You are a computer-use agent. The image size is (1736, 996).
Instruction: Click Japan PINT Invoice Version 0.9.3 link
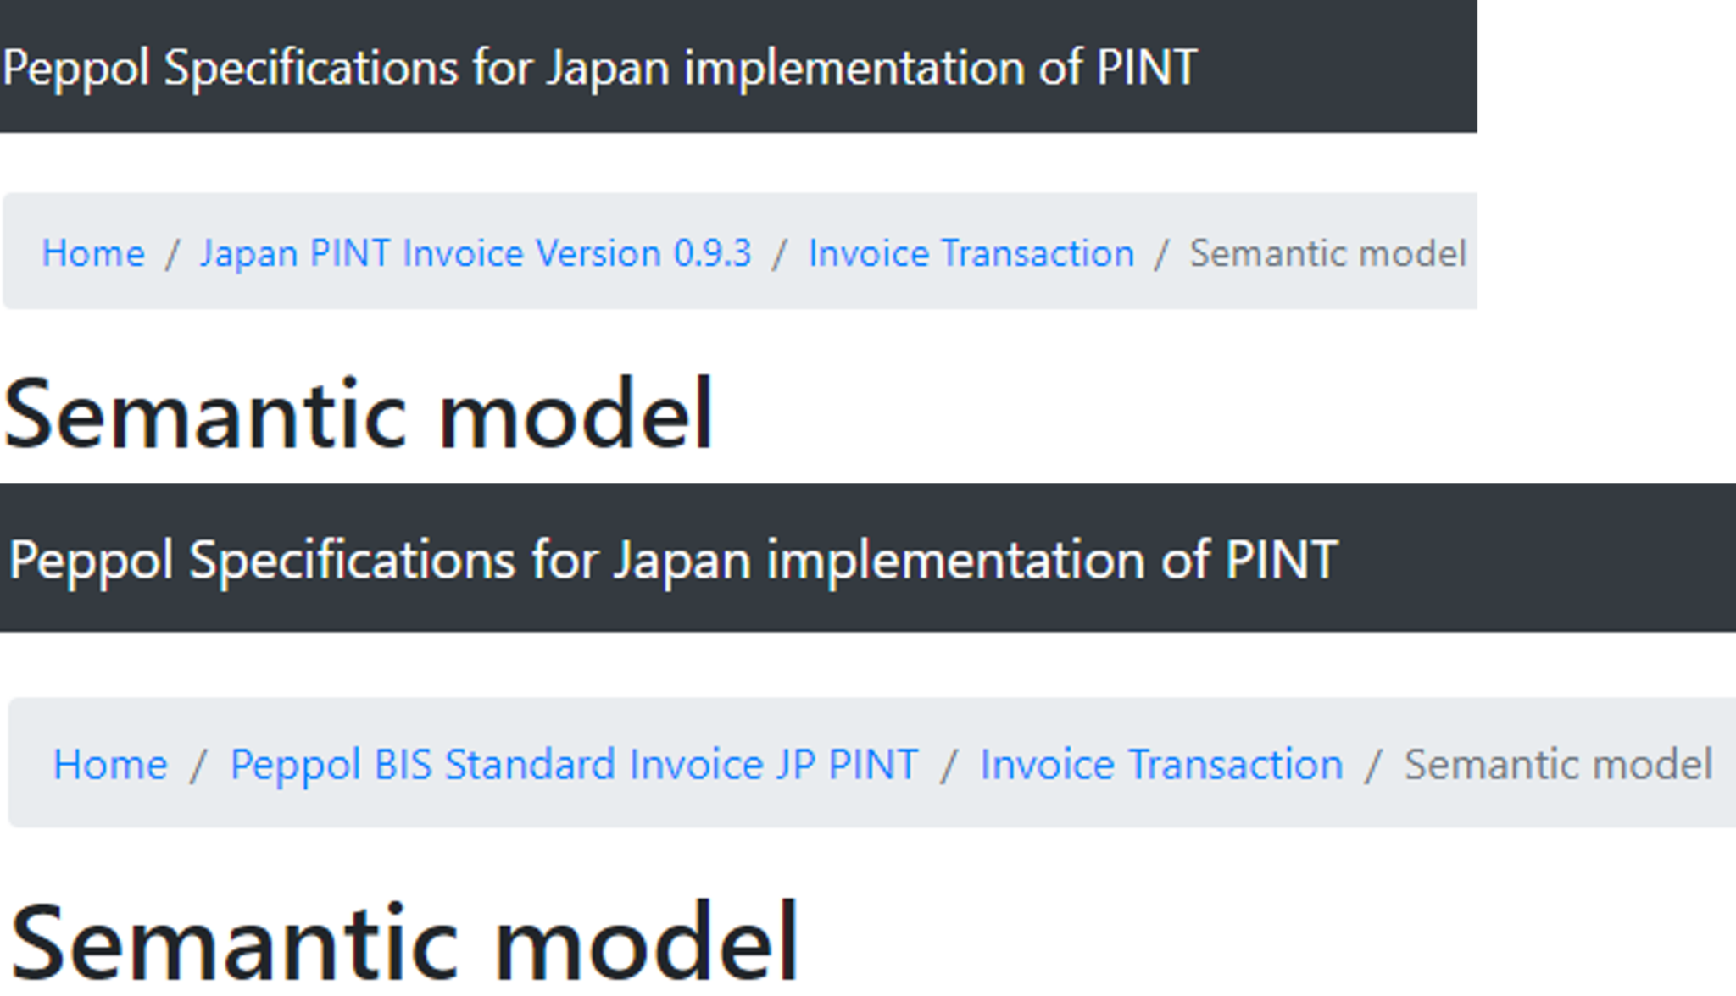tap(473, 252)
